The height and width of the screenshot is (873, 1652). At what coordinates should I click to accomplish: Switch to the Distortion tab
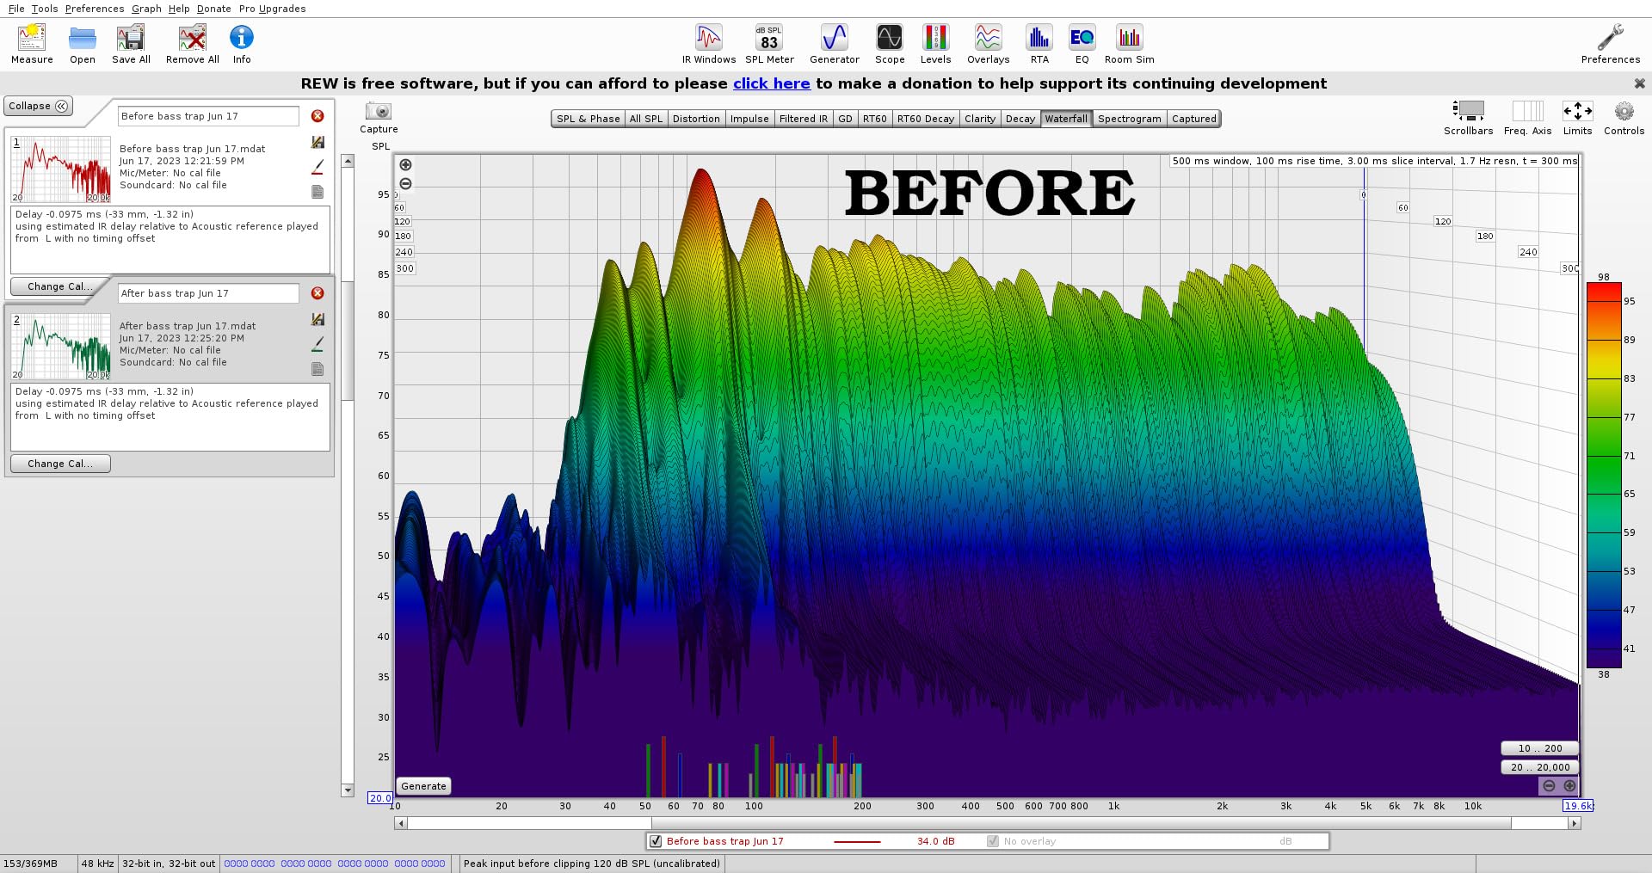[696, 119]
